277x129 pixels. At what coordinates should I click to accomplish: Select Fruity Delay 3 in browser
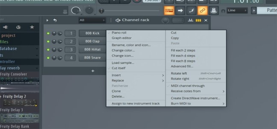pyautogui.click(x=12, y=110)
